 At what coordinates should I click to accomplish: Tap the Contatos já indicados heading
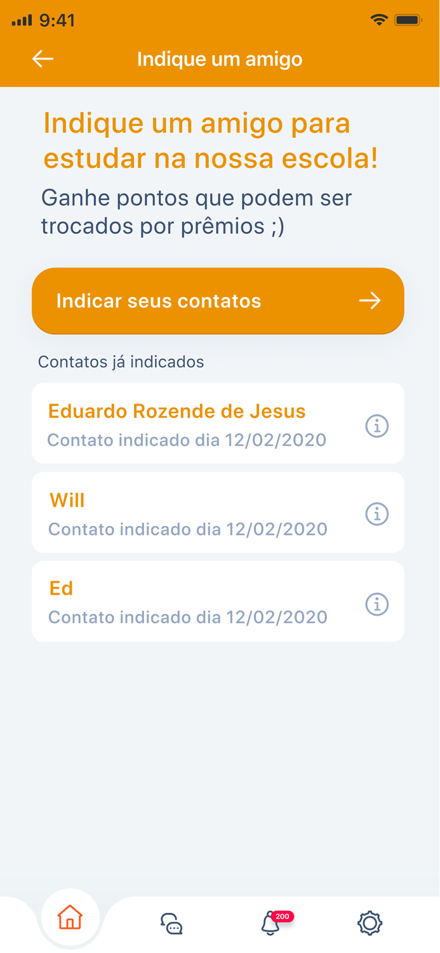point(121,362)
